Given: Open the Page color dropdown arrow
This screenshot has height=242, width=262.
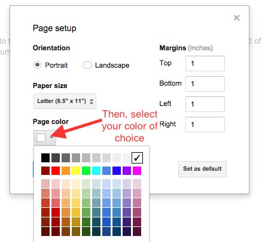Looking at the screenshot, I should coord(51,138).
